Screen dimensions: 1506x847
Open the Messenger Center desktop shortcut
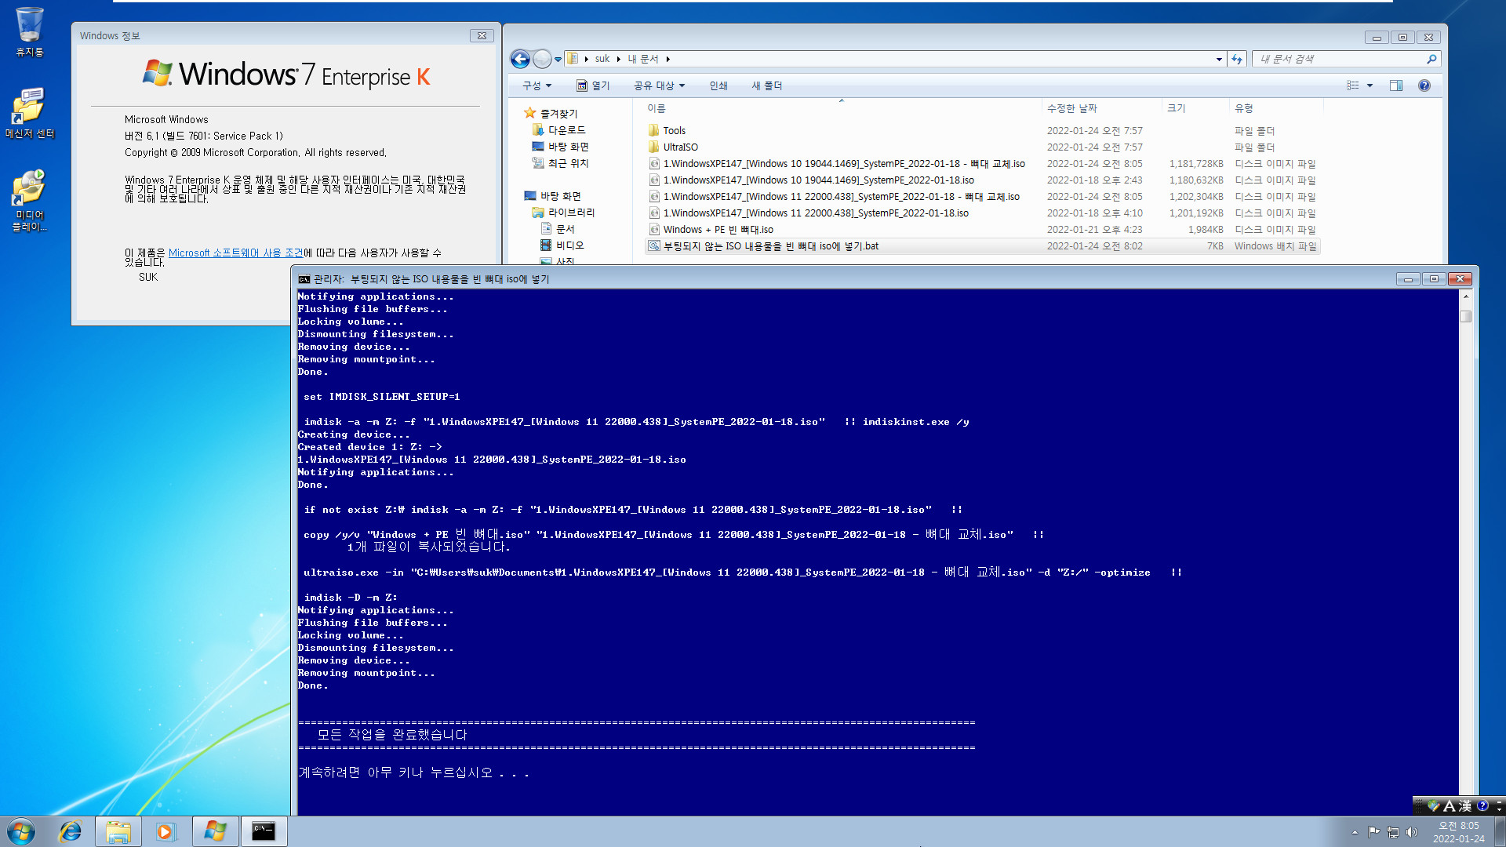[x=30, y=113]
